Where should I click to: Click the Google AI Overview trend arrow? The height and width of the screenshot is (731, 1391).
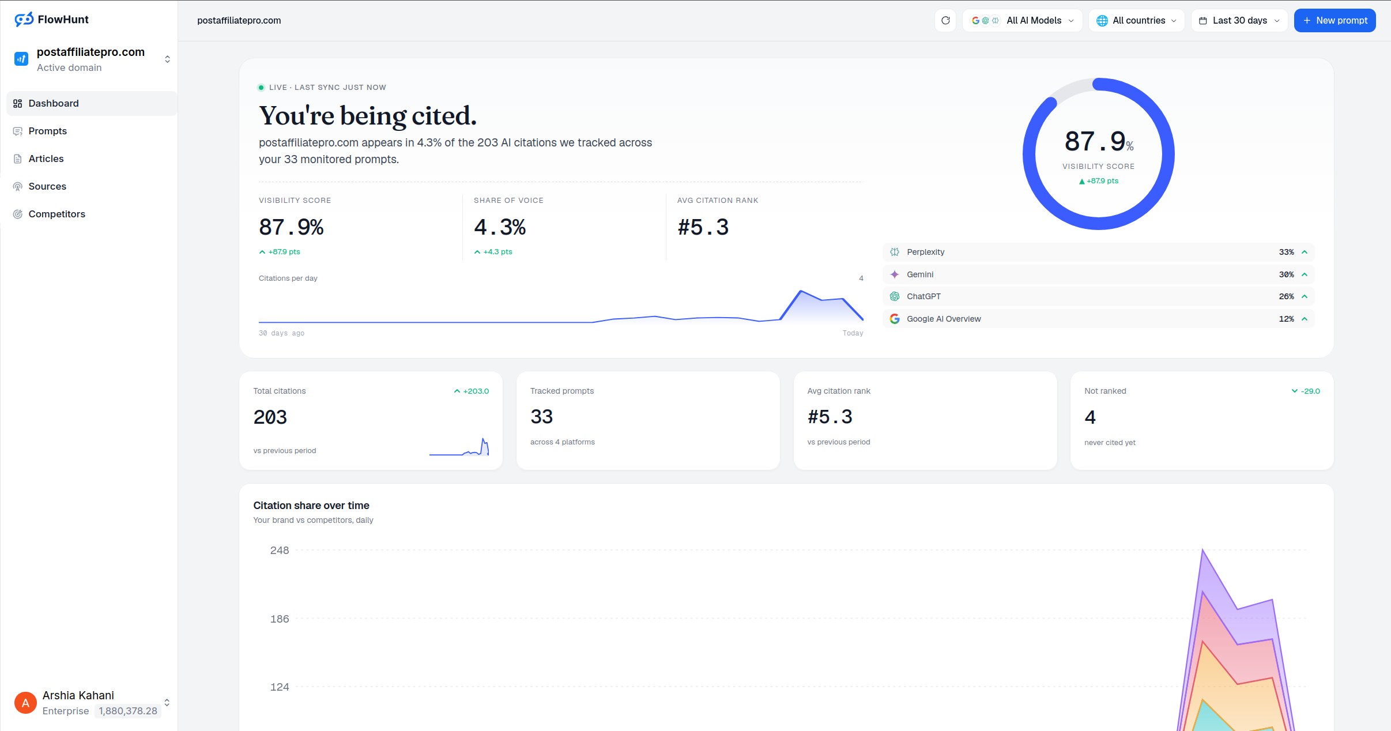point(1305,319)
